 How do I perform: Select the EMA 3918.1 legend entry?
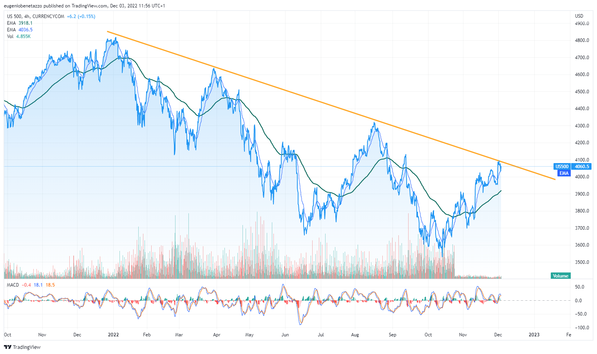pyautogui.click(x=20, y=23)
